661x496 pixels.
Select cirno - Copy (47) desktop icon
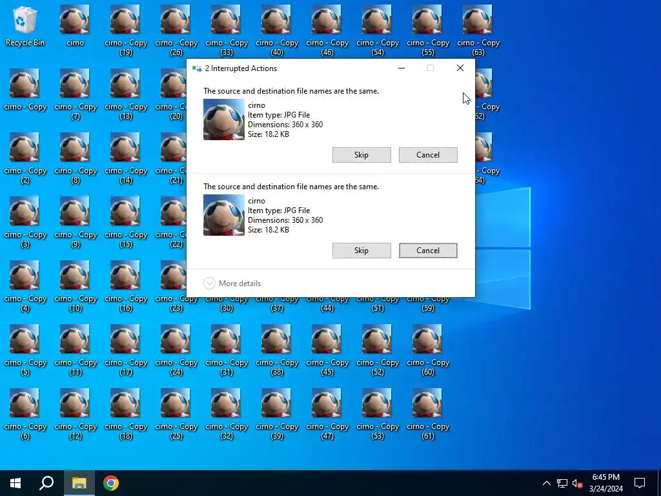point(327,414)
